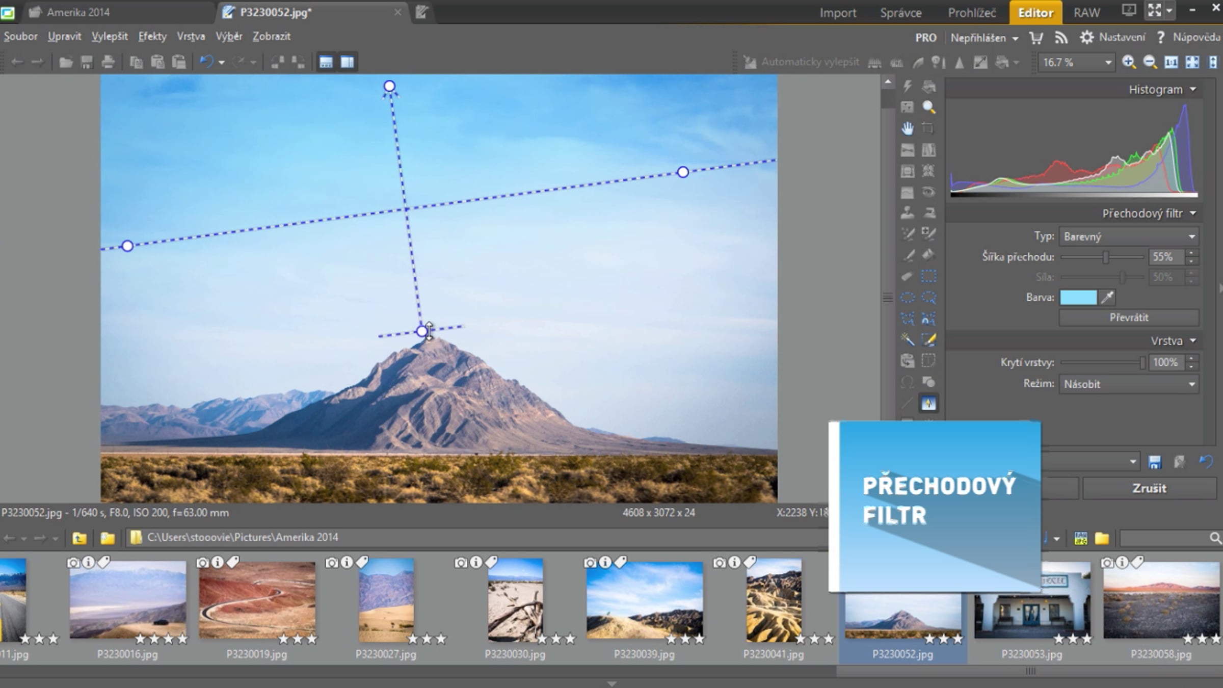
Task: Select the Magnetic Lasso tool
Action: 928,319
